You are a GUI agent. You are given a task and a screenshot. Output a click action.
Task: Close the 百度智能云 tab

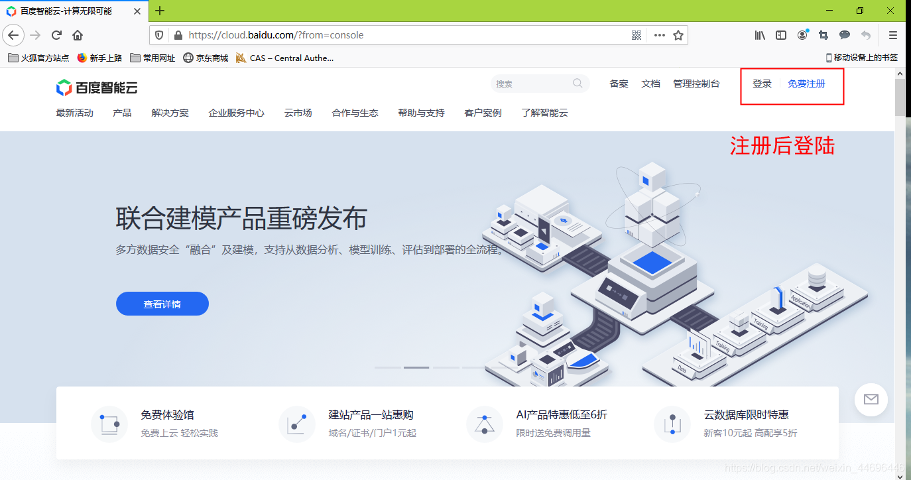click(137, 11)
